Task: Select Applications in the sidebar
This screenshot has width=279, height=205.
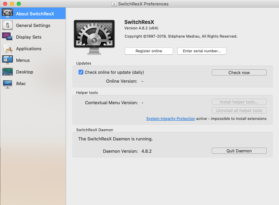Action: point(29,49)
